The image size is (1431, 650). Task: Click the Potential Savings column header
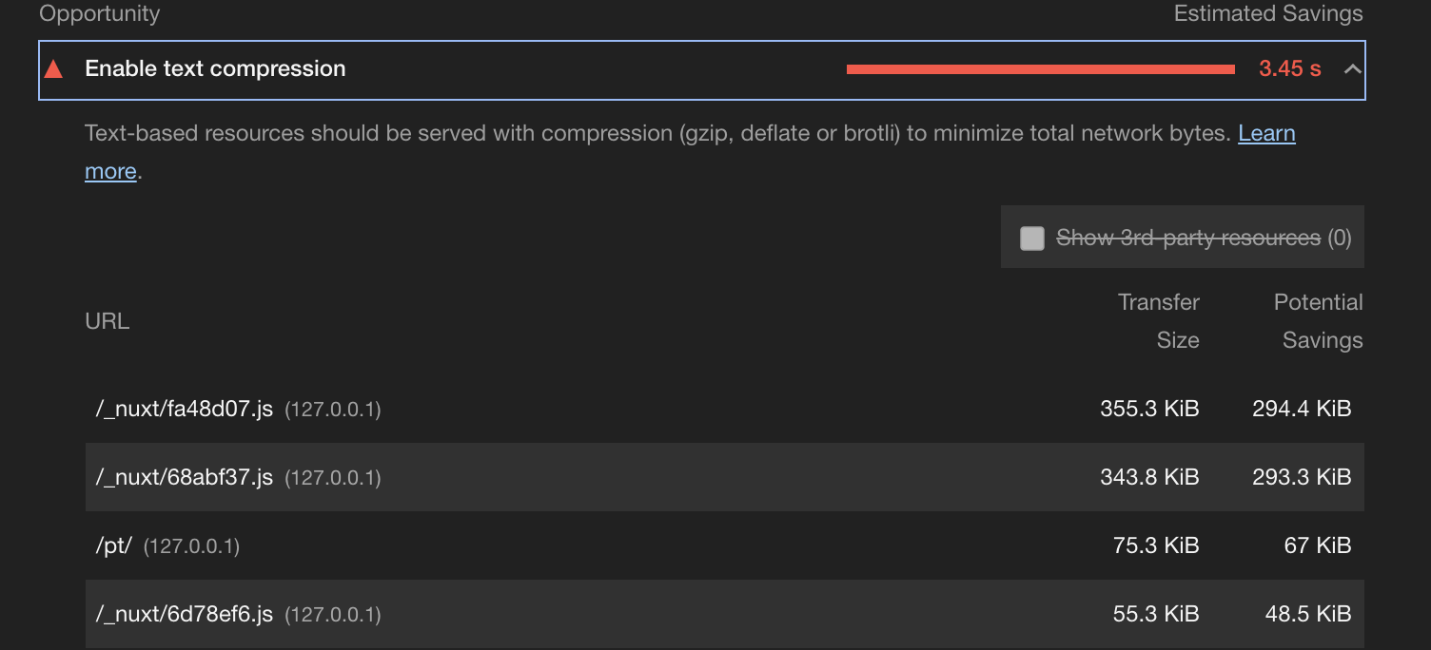(1318, 320)
